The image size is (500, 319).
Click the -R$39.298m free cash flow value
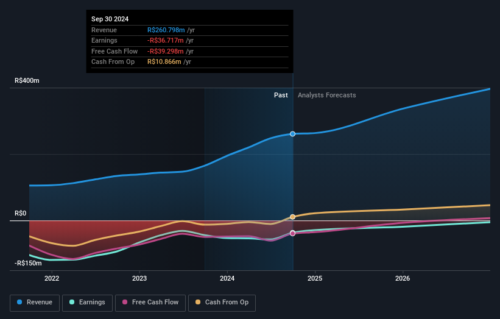coord(166,51)
